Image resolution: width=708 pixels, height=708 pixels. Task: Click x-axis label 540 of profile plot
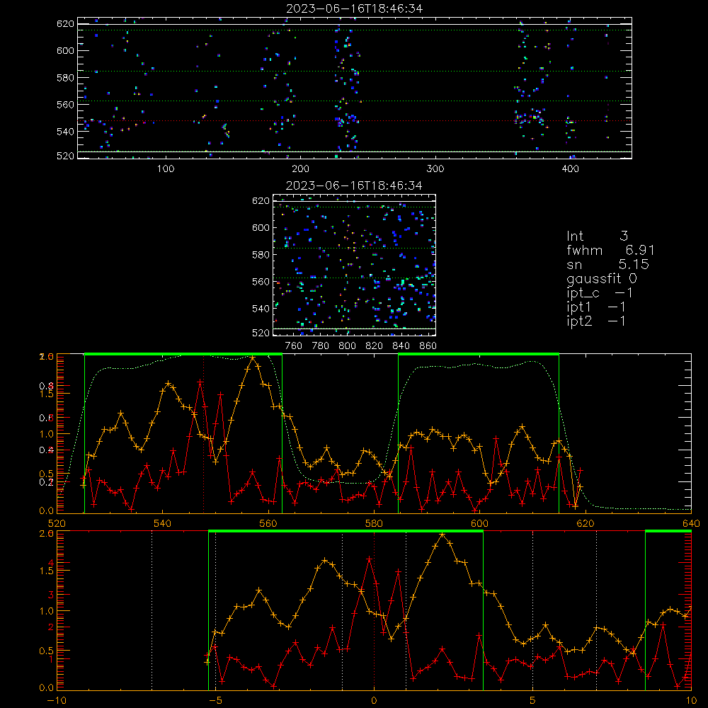pyautogui.click(x=163, y=523)
